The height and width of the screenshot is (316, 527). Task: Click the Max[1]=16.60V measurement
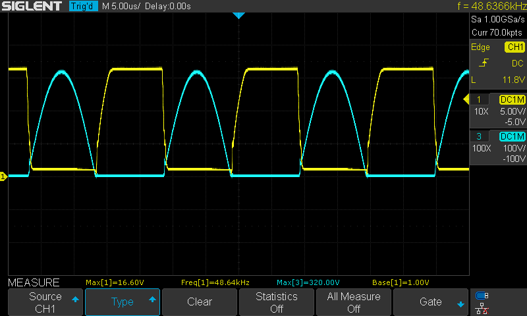(x=115, y=282)
